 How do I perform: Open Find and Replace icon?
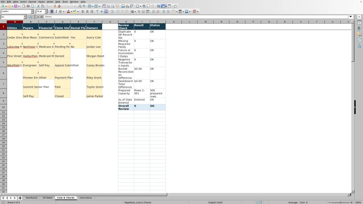(79, 6)
